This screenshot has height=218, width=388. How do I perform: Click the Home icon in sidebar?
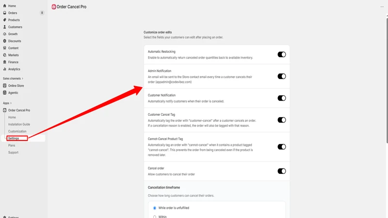pos(4,6)
